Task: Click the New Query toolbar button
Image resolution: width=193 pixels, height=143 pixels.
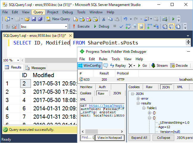Action: 58,19
